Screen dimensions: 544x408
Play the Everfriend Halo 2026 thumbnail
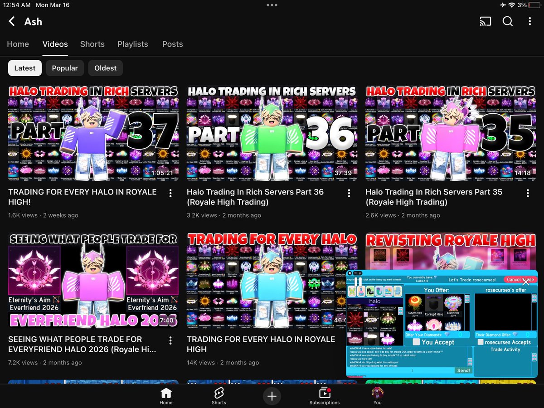[93, 281]
